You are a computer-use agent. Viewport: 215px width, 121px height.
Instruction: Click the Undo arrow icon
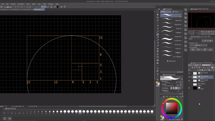click(16, 7)
